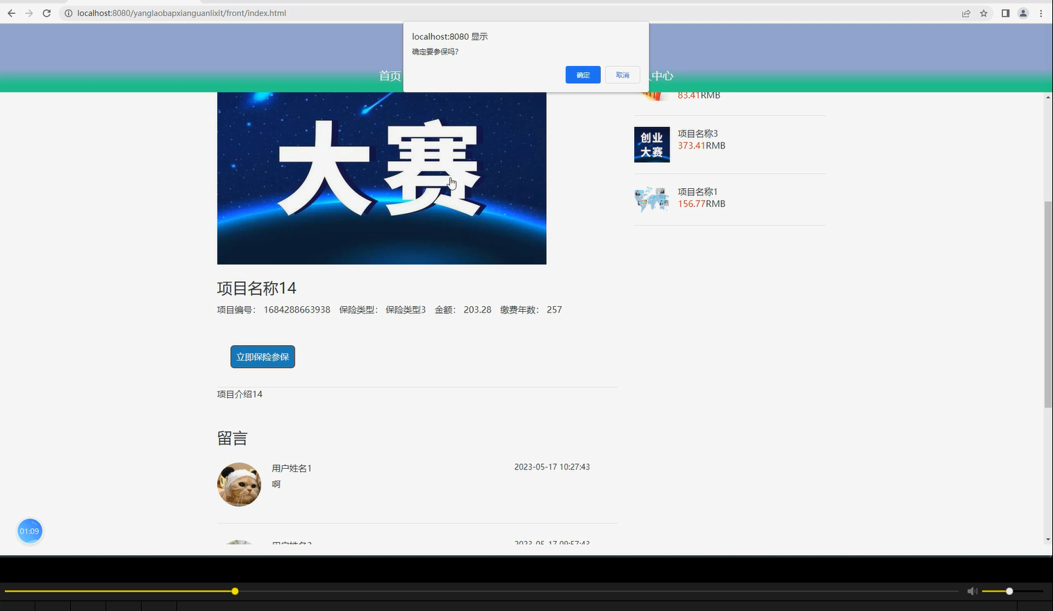Open the share icon in the toolbar
1053x611 pixels.
point(965,12)
